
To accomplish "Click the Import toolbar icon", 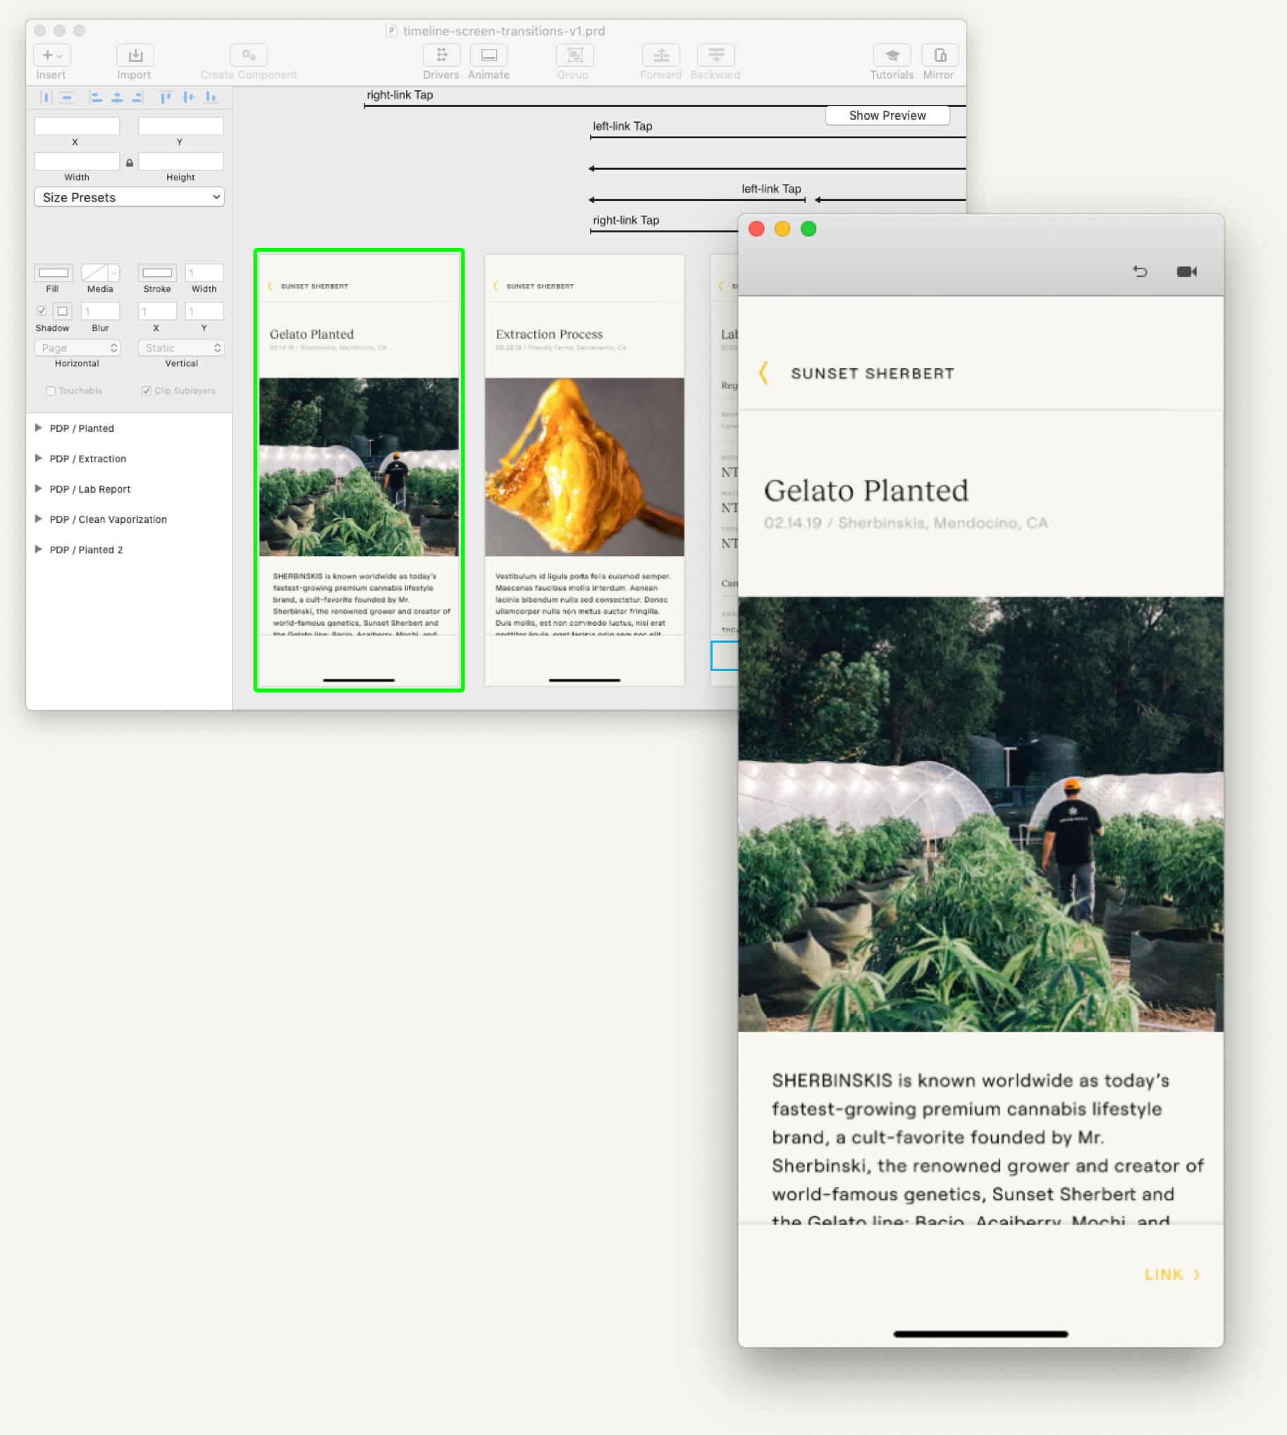I will coord(135,55).
